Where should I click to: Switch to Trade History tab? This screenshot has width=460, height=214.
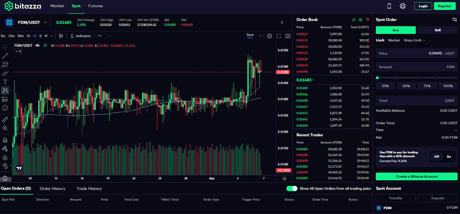pyautogui.click(x=89, y=189)
